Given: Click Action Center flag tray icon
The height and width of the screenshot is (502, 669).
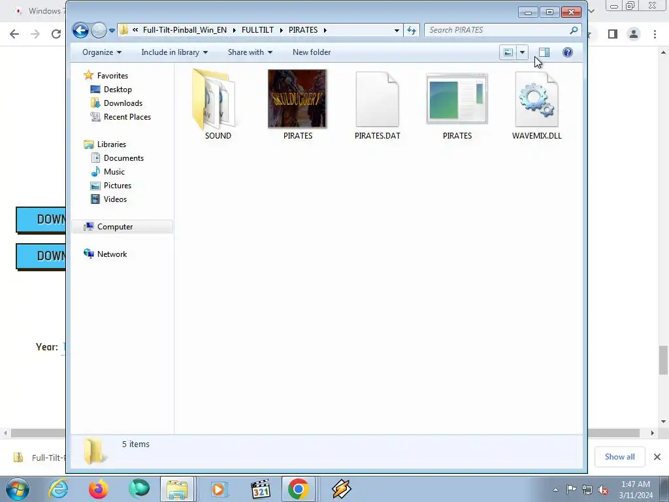Looking at the screenshot, I should (x=571, y=490).
